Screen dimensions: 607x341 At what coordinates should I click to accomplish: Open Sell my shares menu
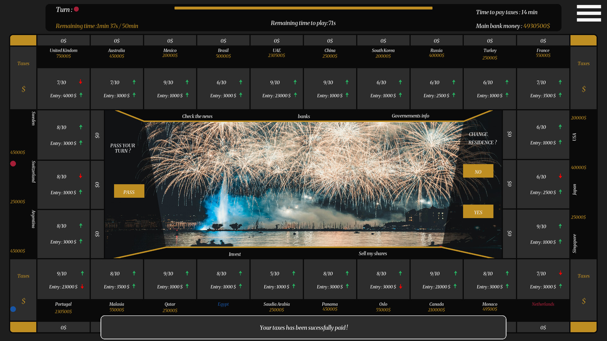click(x=372, y=254)
